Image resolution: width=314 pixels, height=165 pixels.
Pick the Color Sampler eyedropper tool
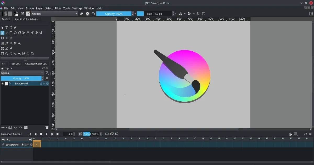coord(7,43)
